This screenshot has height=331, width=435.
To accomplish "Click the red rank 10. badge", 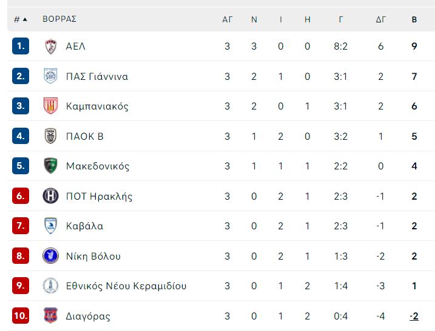I will point(21,315).
